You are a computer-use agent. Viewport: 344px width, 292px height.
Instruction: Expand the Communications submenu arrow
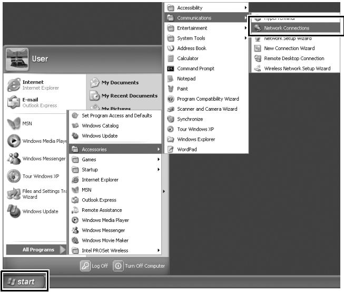(245, 18)
